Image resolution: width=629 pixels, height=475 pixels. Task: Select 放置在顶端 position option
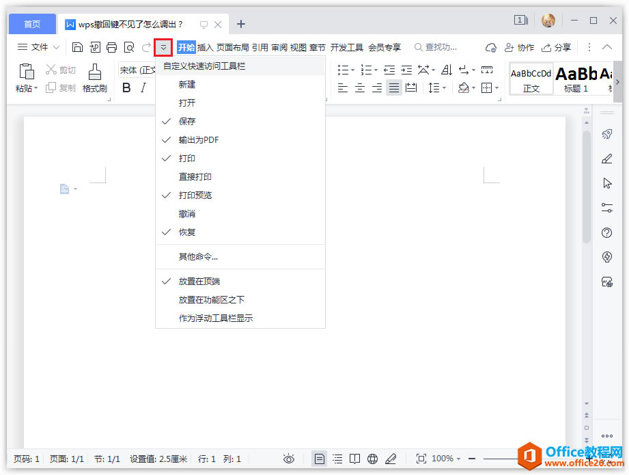(x=240, y=282)
